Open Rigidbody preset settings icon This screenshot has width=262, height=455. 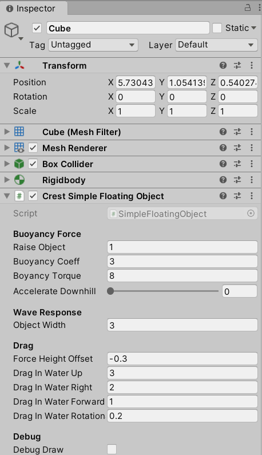tap(237, 180)
